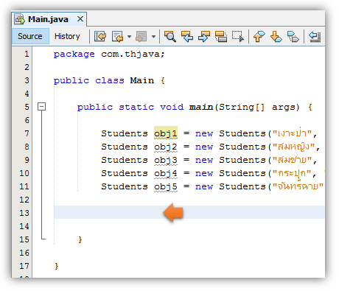Switch to History view
Image resolution: width=339 pixels, height=291 pixels.
click(x=67, y=36)
